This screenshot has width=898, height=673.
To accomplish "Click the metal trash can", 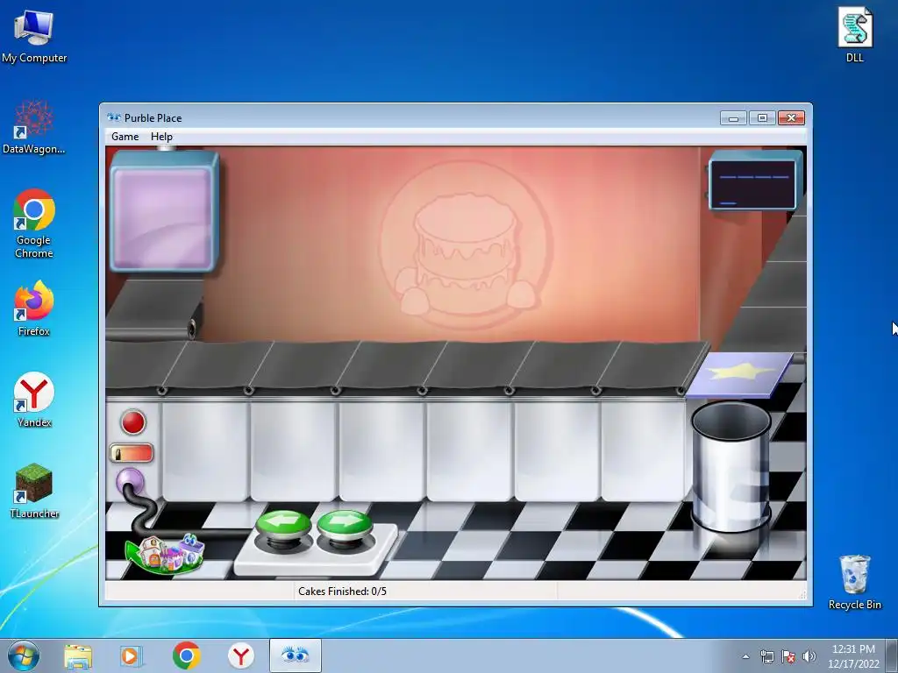I will pos(731,466).
